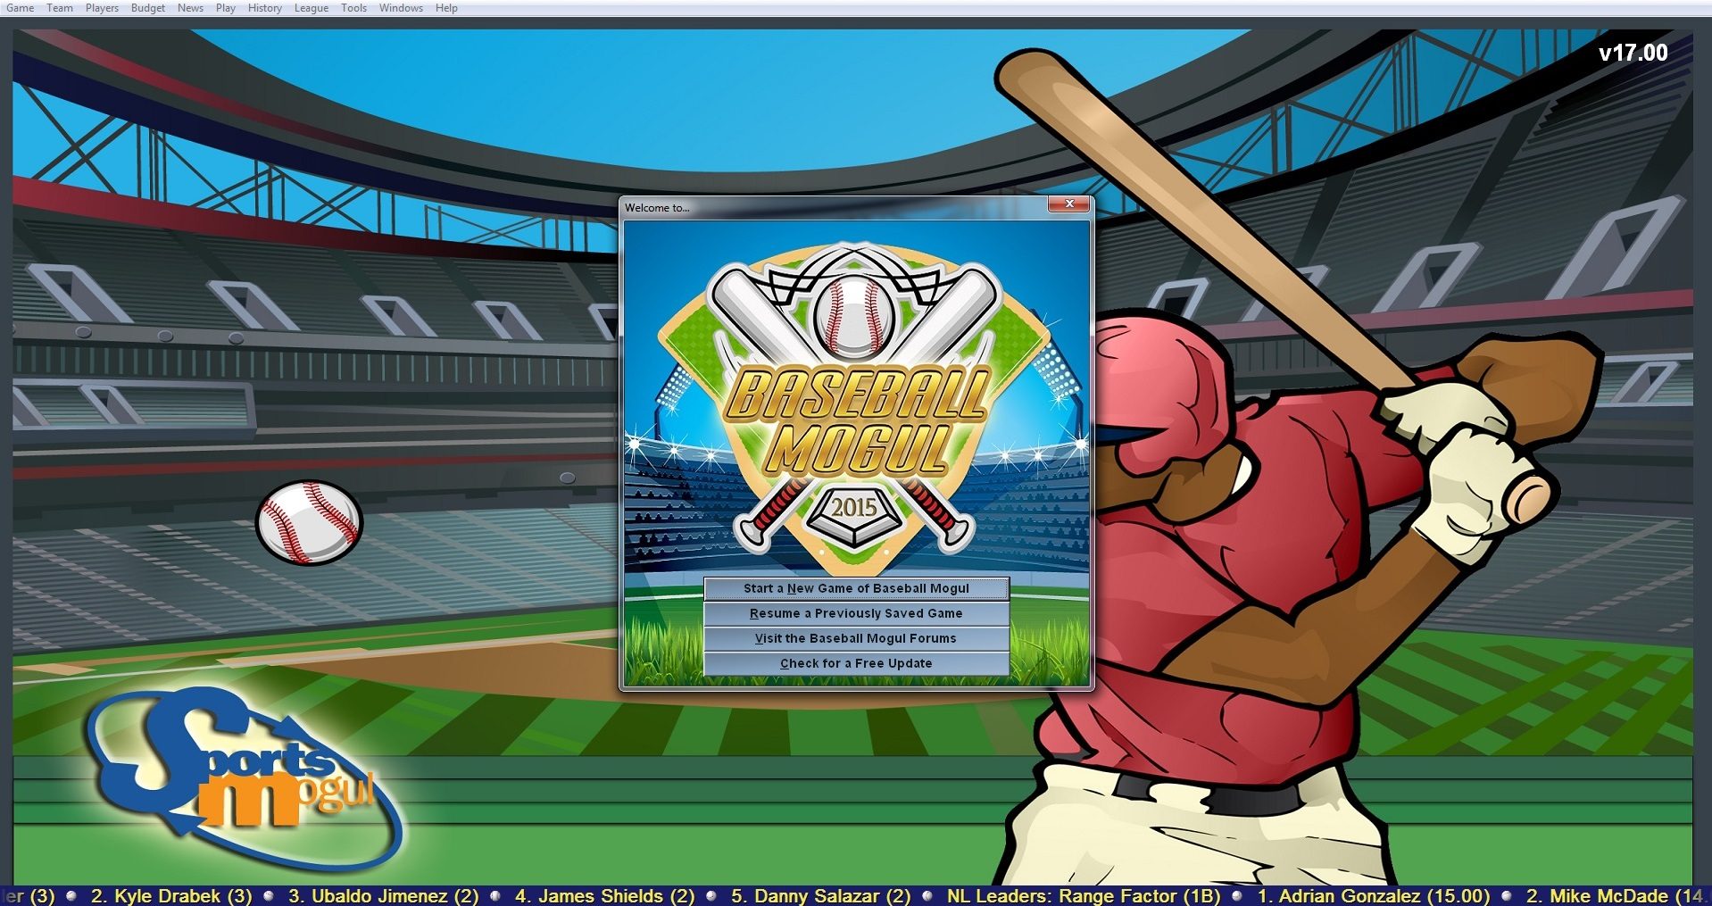Open the Players menu
Screen dimensions: 1712x906
102,8
